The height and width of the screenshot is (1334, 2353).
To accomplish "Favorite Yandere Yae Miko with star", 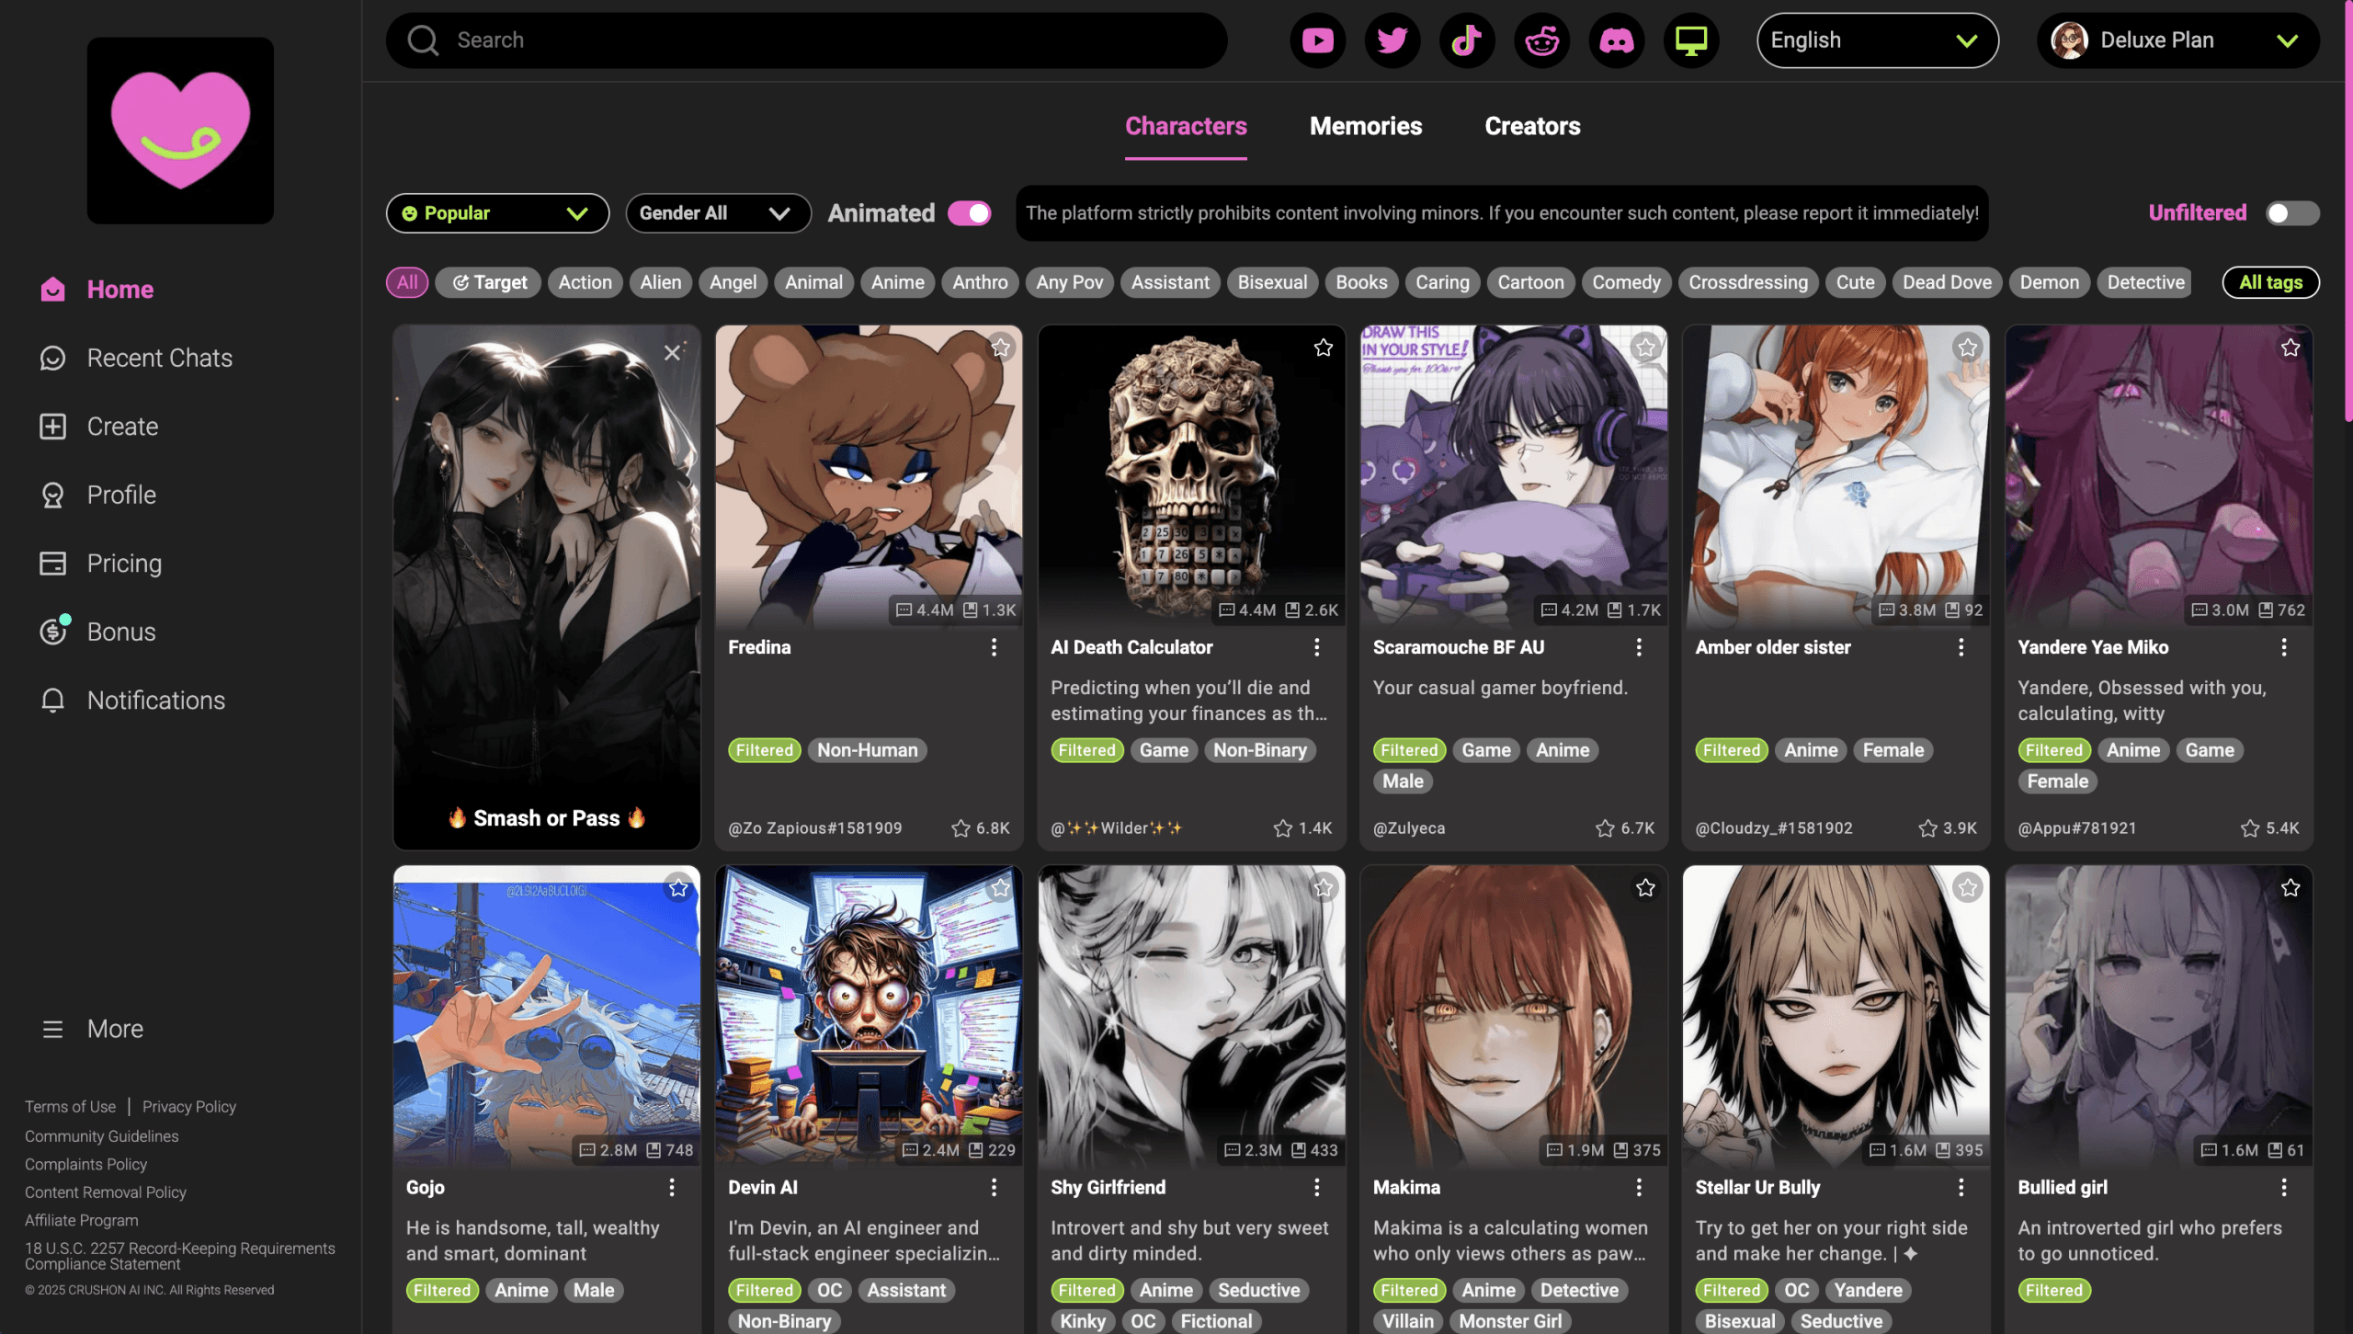I will pos(2290,348).
